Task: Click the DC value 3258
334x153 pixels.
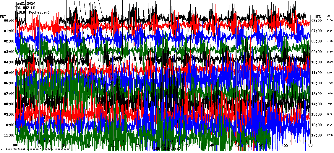Action: click(330, 21)
